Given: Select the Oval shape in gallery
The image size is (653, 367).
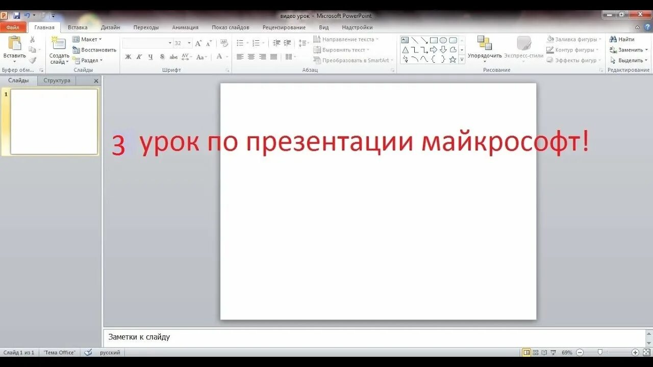Looking at the screenshot, I should pyautogui.click(x=443, y=40).
